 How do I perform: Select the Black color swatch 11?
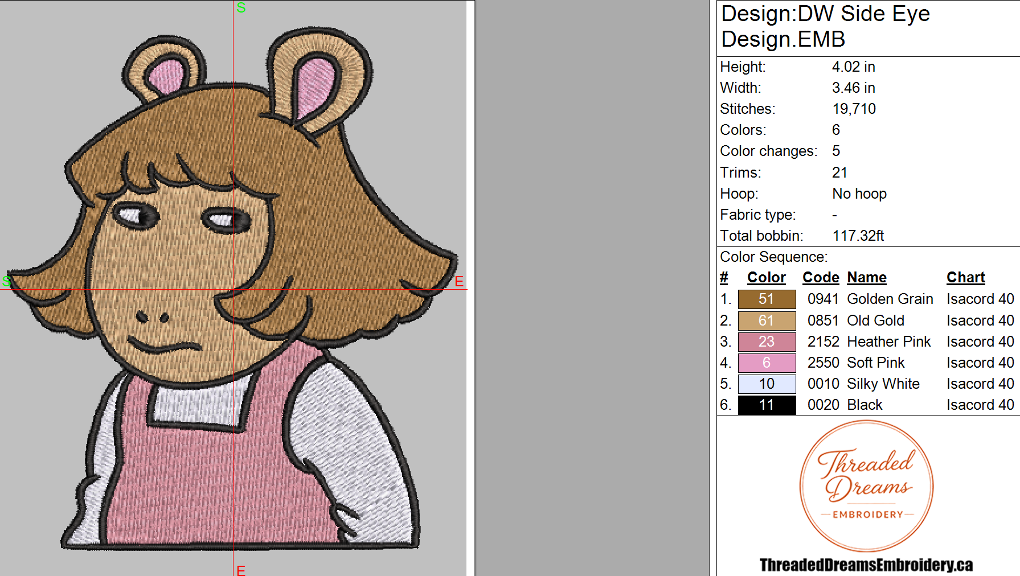pyautogui.click(x=767, y=405)
